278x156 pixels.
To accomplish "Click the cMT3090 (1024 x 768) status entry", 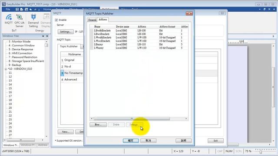I will click(16, 151).
